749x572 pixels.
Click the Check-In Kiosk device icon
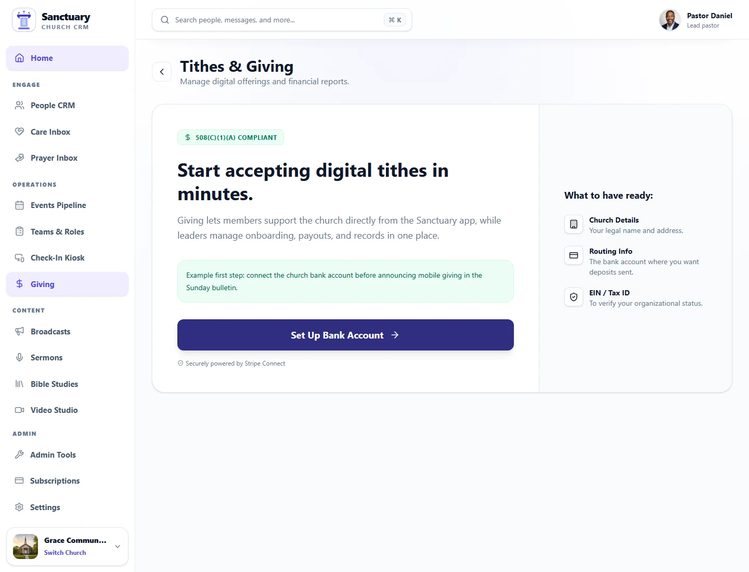click(x=19, y=258)
